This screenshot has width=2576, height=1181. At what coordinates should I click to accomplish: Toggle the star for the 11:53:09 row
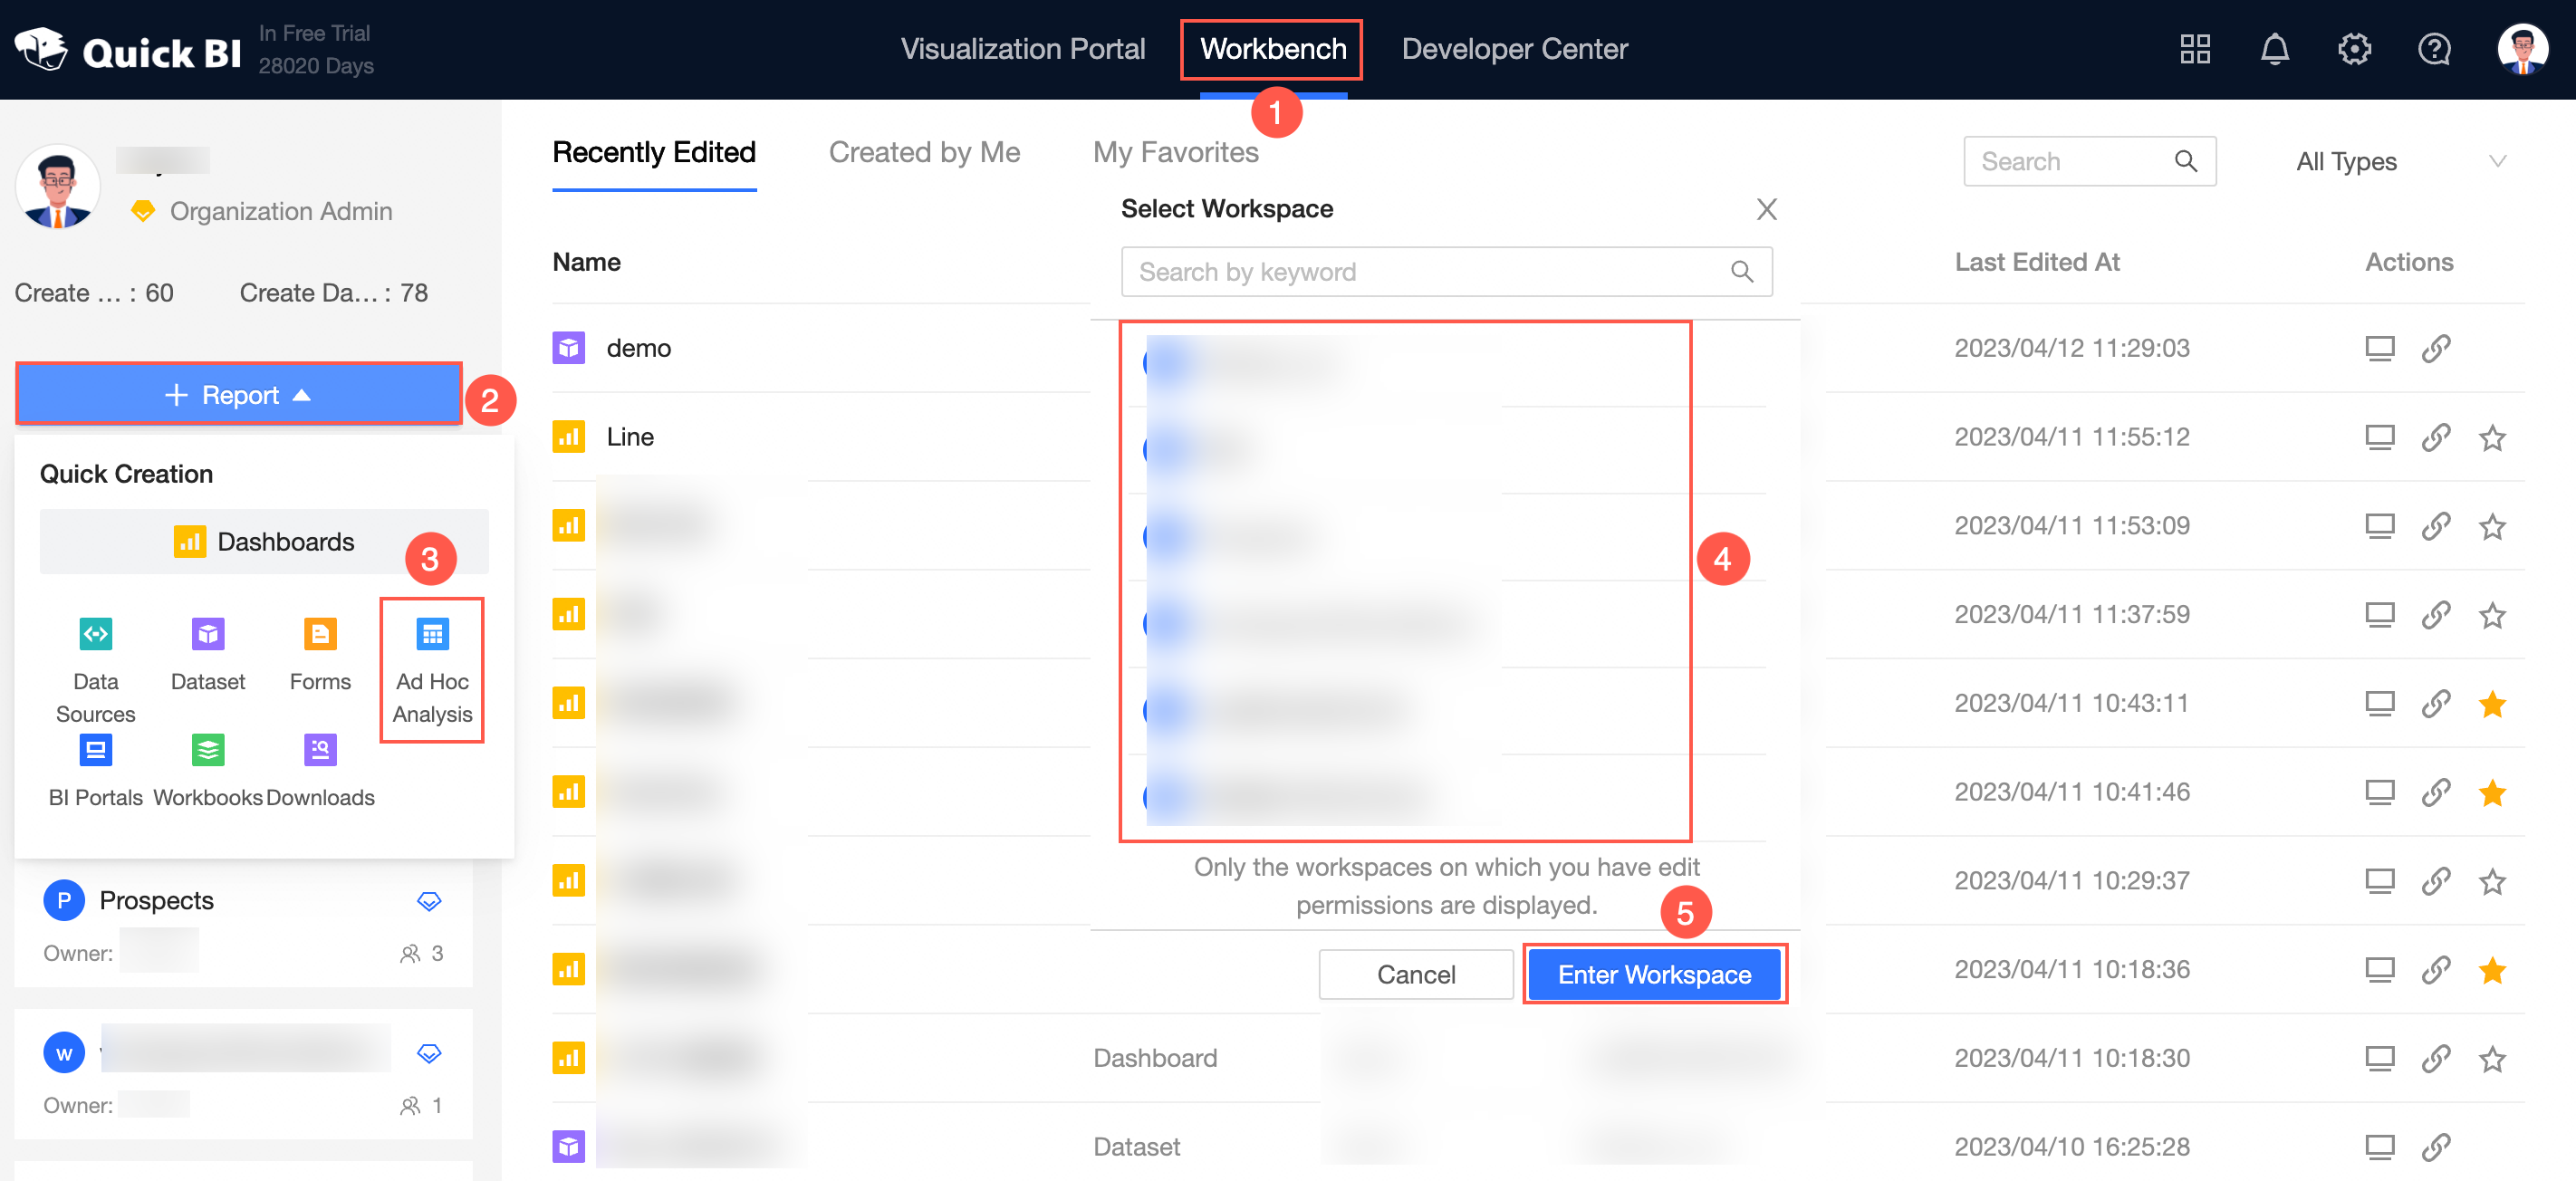2492,527
